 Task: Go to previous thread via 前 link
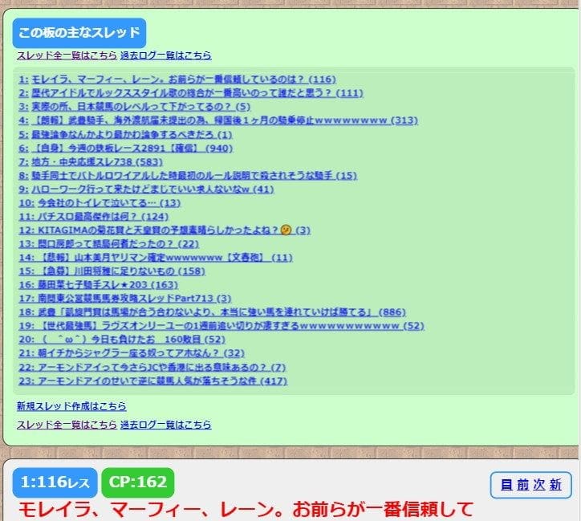tap(522, 485)
